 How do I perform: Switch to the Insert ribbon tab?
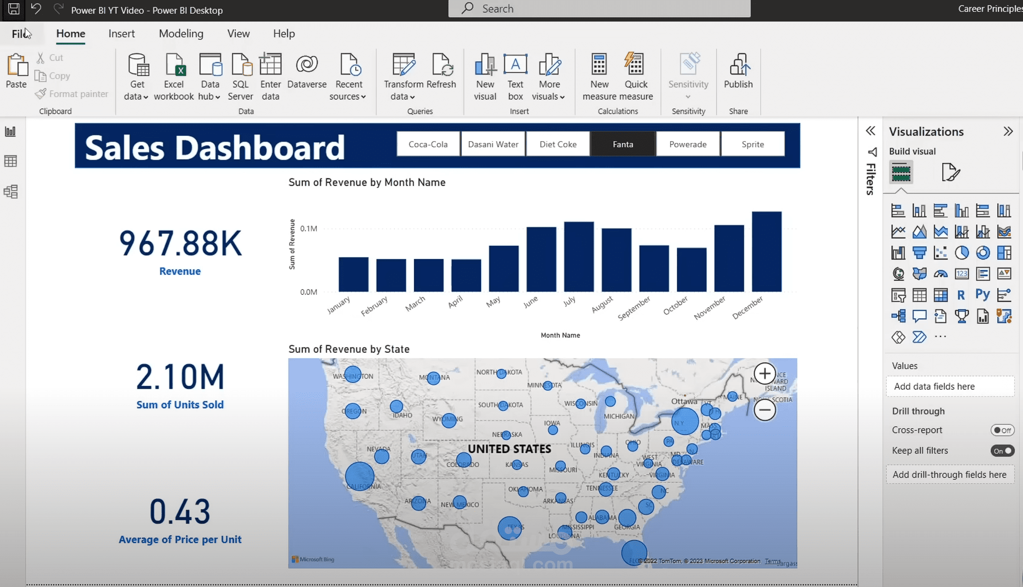tap(122, 34)
